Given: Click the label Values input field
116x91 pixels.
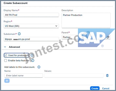Looking at the screenshot, I should (74, 75).
